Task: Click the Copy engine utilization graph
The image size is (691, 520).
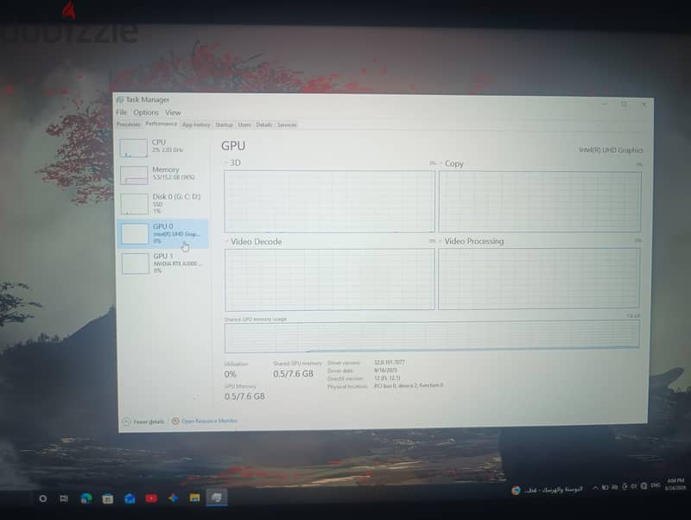Action: [x=540, y=202]
